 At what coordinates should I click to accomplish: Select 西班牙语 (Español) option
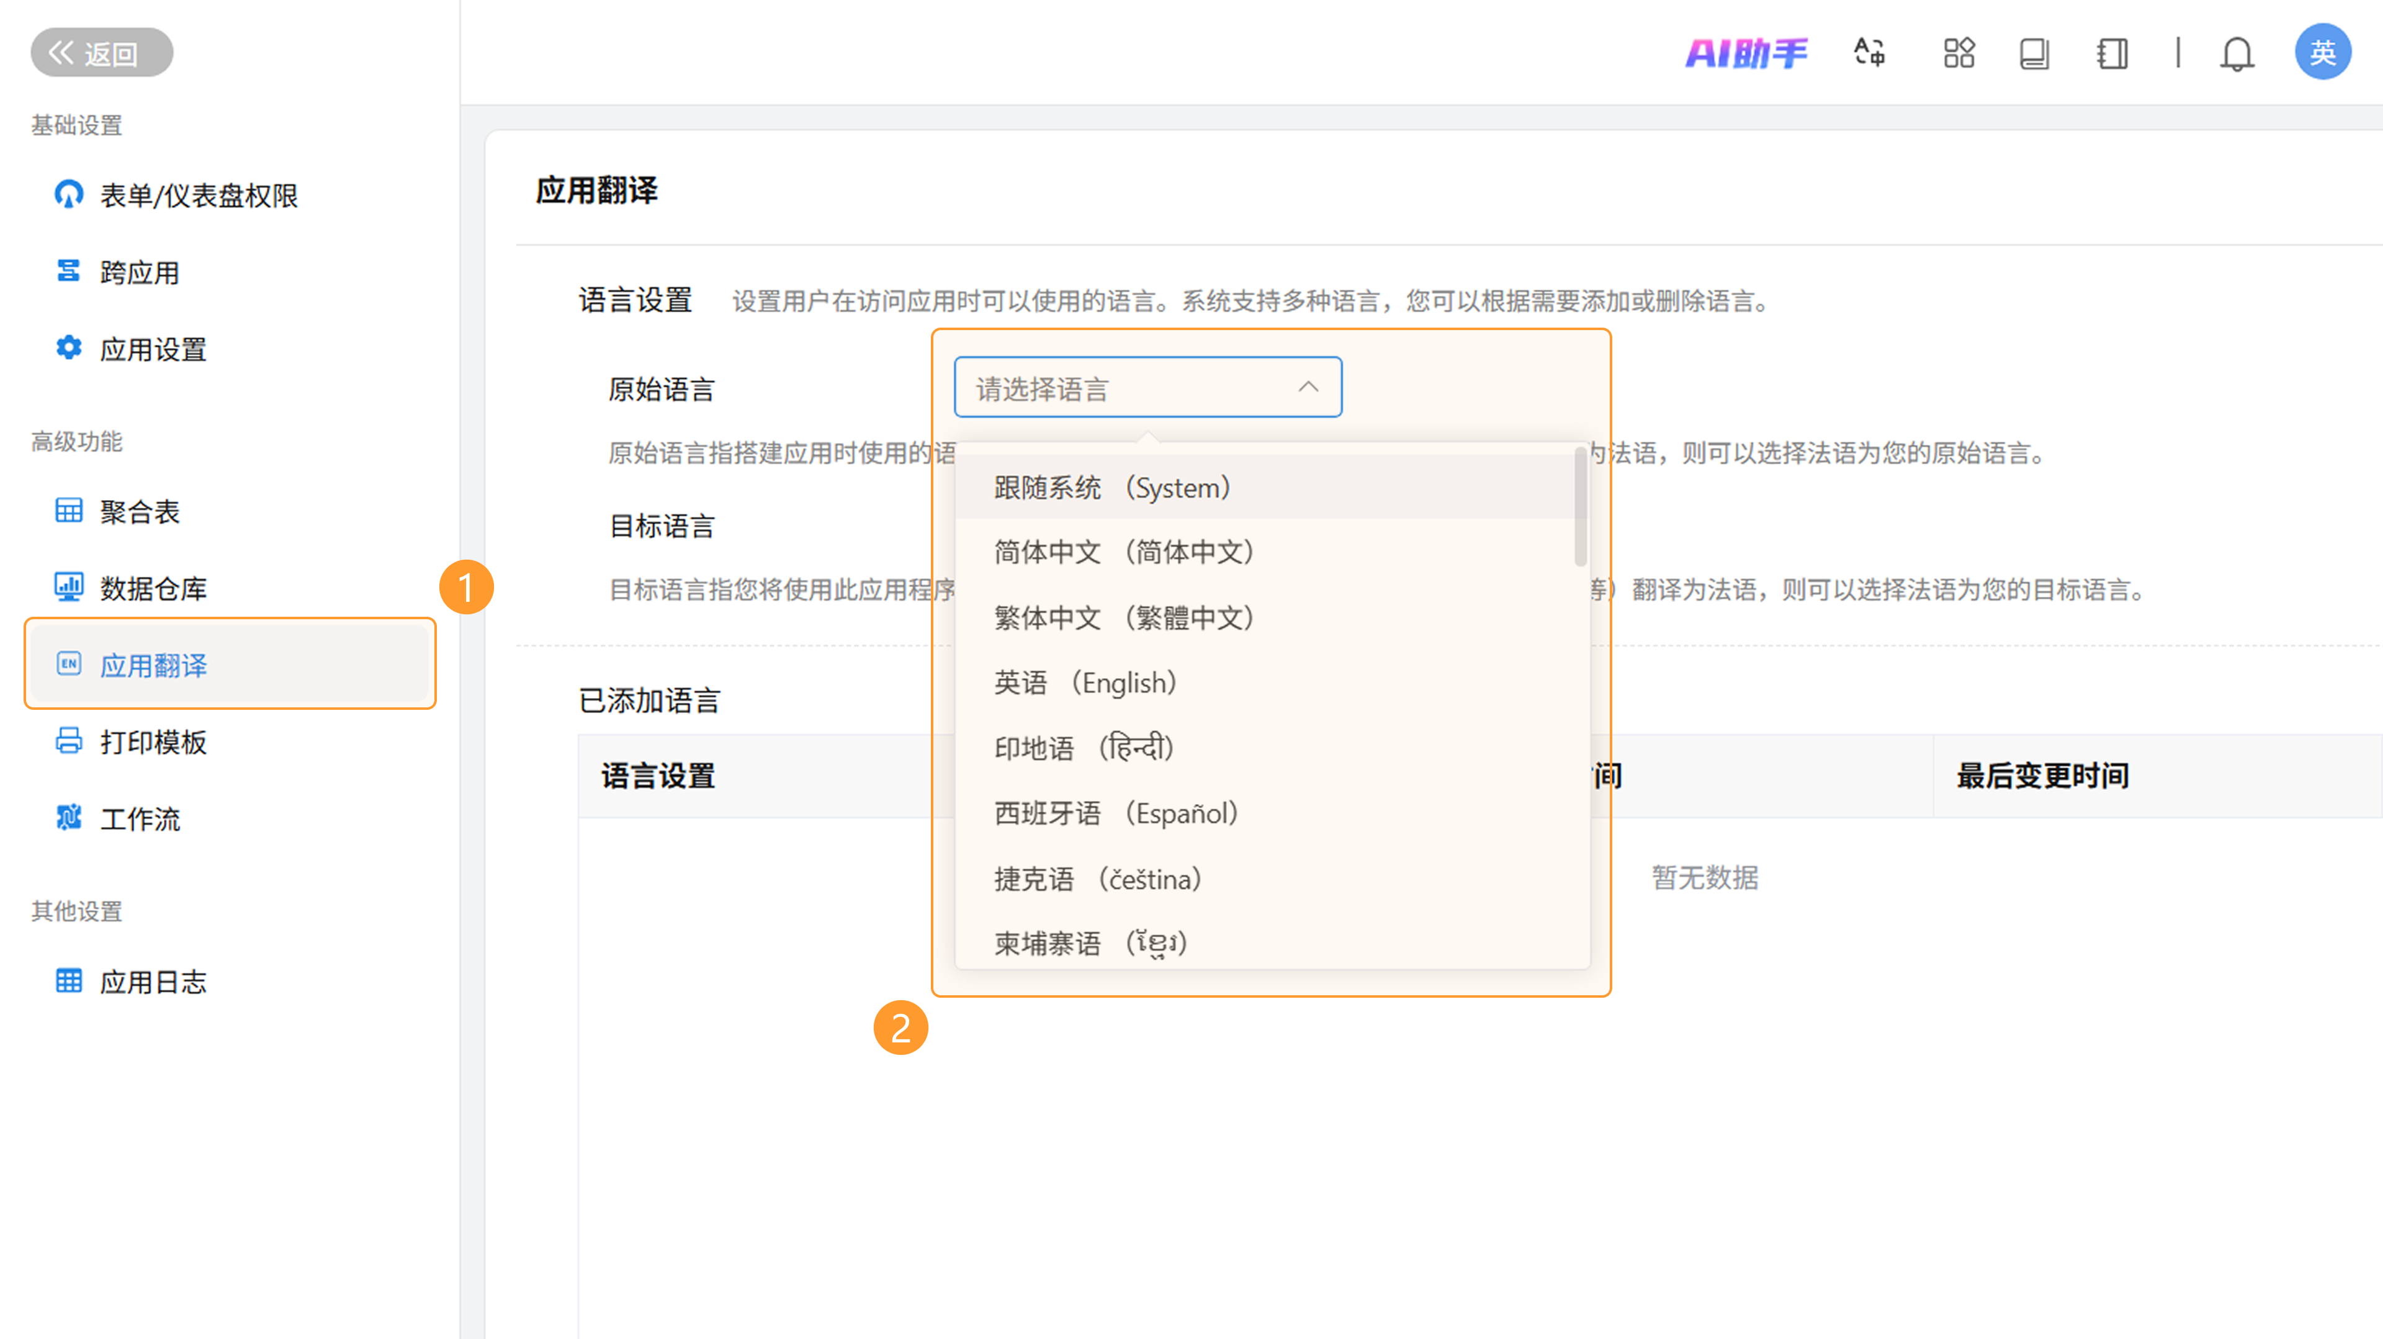(1116, 813)
